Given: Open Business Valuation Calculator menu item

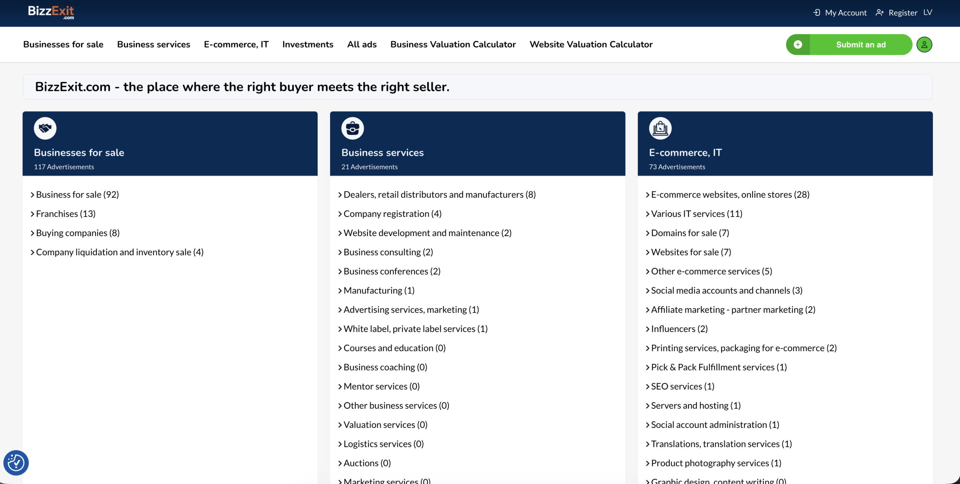Looking at the screenshot, I should click(453, 45).
